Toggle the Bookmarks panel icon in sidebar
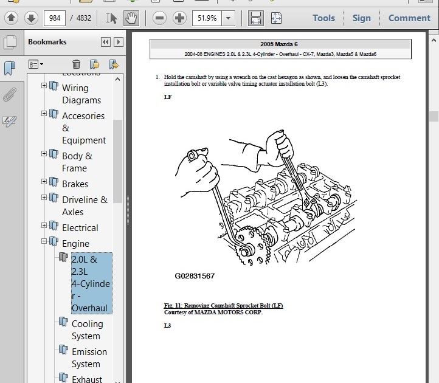The height and width of the screenshot is (383, 439). click(10, 68)
